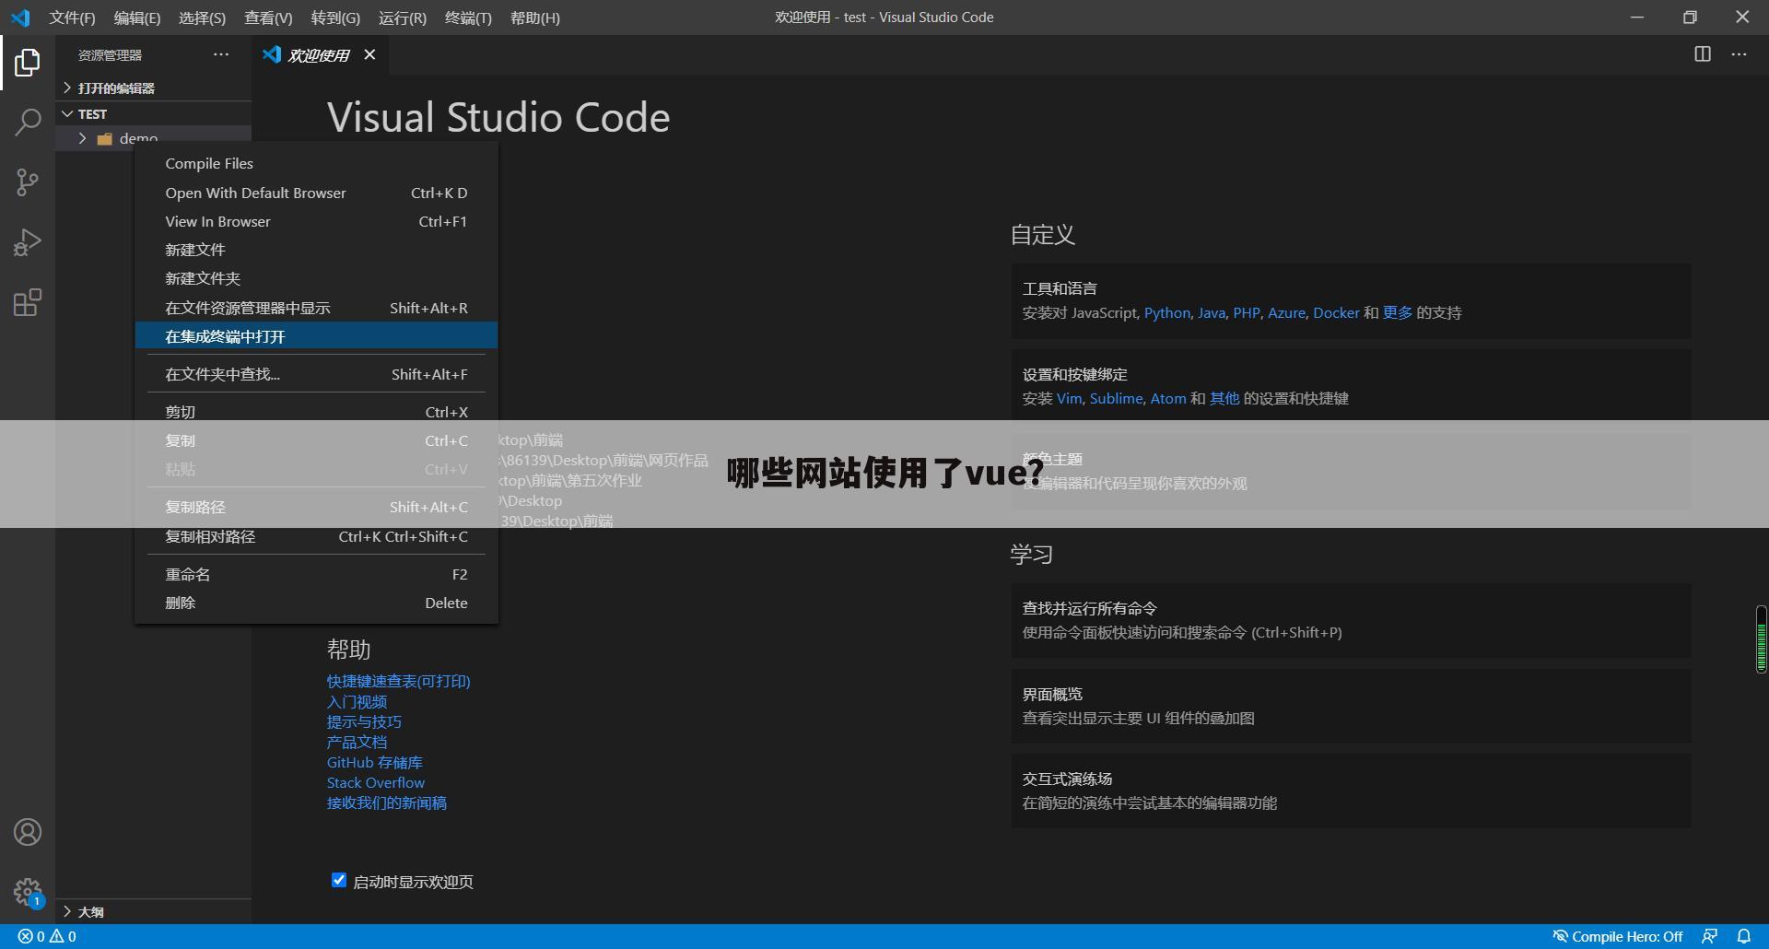Click the notifications bell in the status bar
The width and height of the screenshot is (1769, 949).
tap(1742, 935)
